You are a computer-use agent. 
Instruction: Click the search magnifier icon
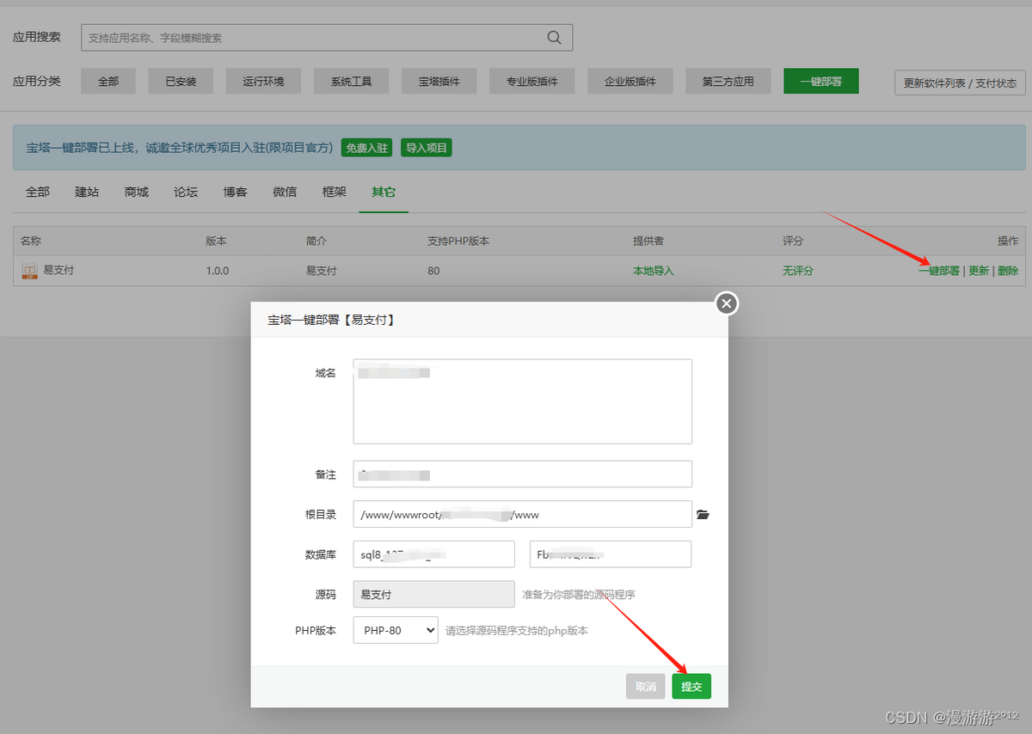pyautogui.click(x=555, y=38)
